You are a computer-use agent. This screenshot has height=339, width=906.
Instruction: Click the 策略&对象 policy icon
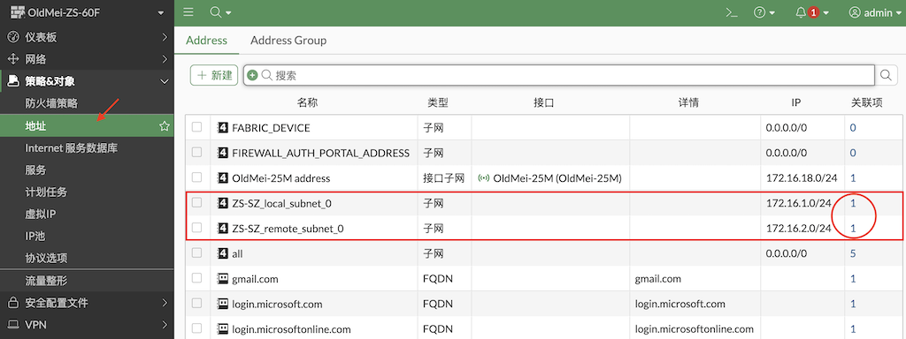(12, 81)
